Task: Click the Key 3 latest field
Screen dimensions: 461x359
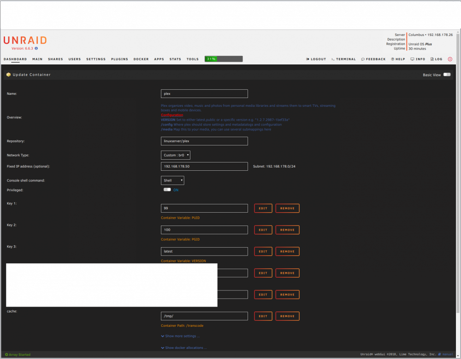Action: click(x=204, y=251)
